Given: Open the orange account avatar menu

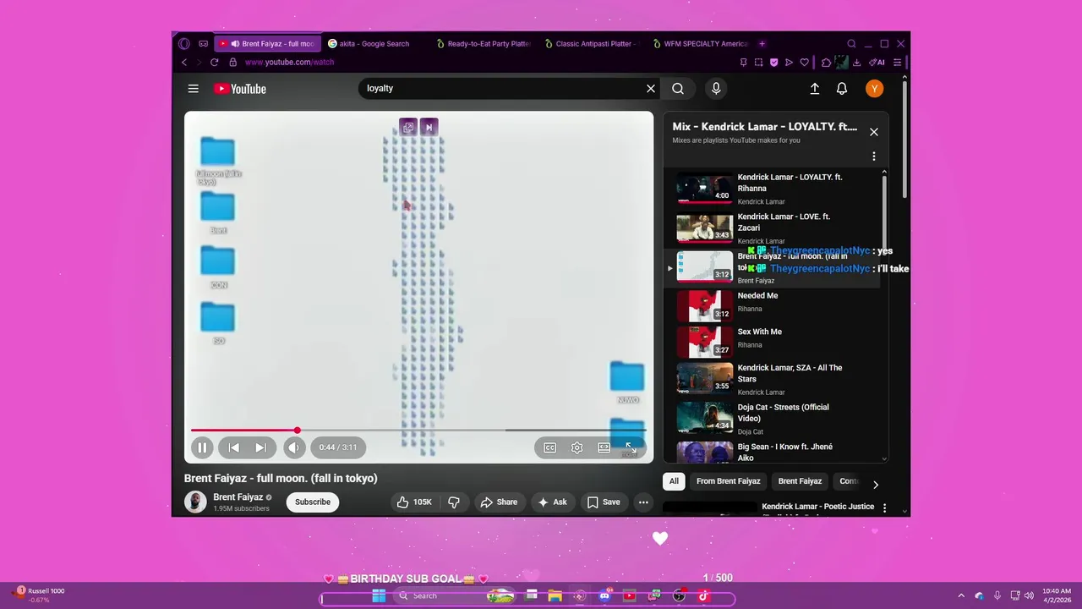Looking at the screenshot, I should [874, 89].
